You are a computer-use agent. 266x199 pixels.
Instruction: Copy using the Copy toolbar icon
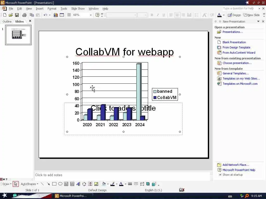pos(32,15)
